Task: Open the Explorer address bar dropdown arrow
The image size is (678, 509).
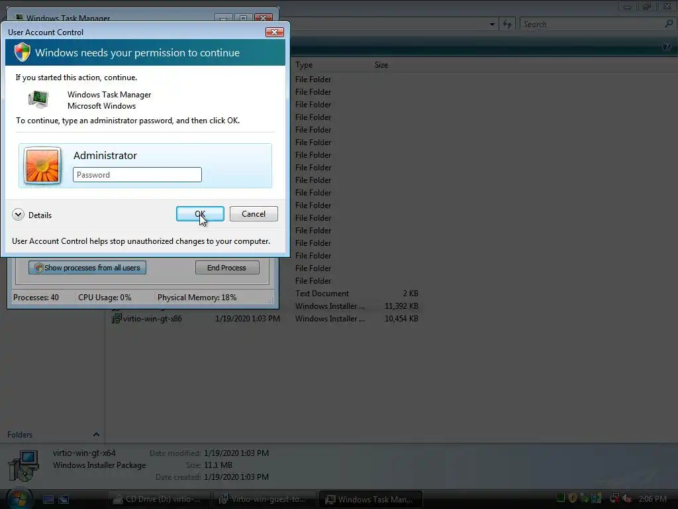Action: (492, 25)
